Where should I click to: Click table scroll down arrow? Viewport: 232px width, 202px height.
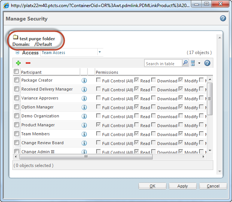(210, 151)
